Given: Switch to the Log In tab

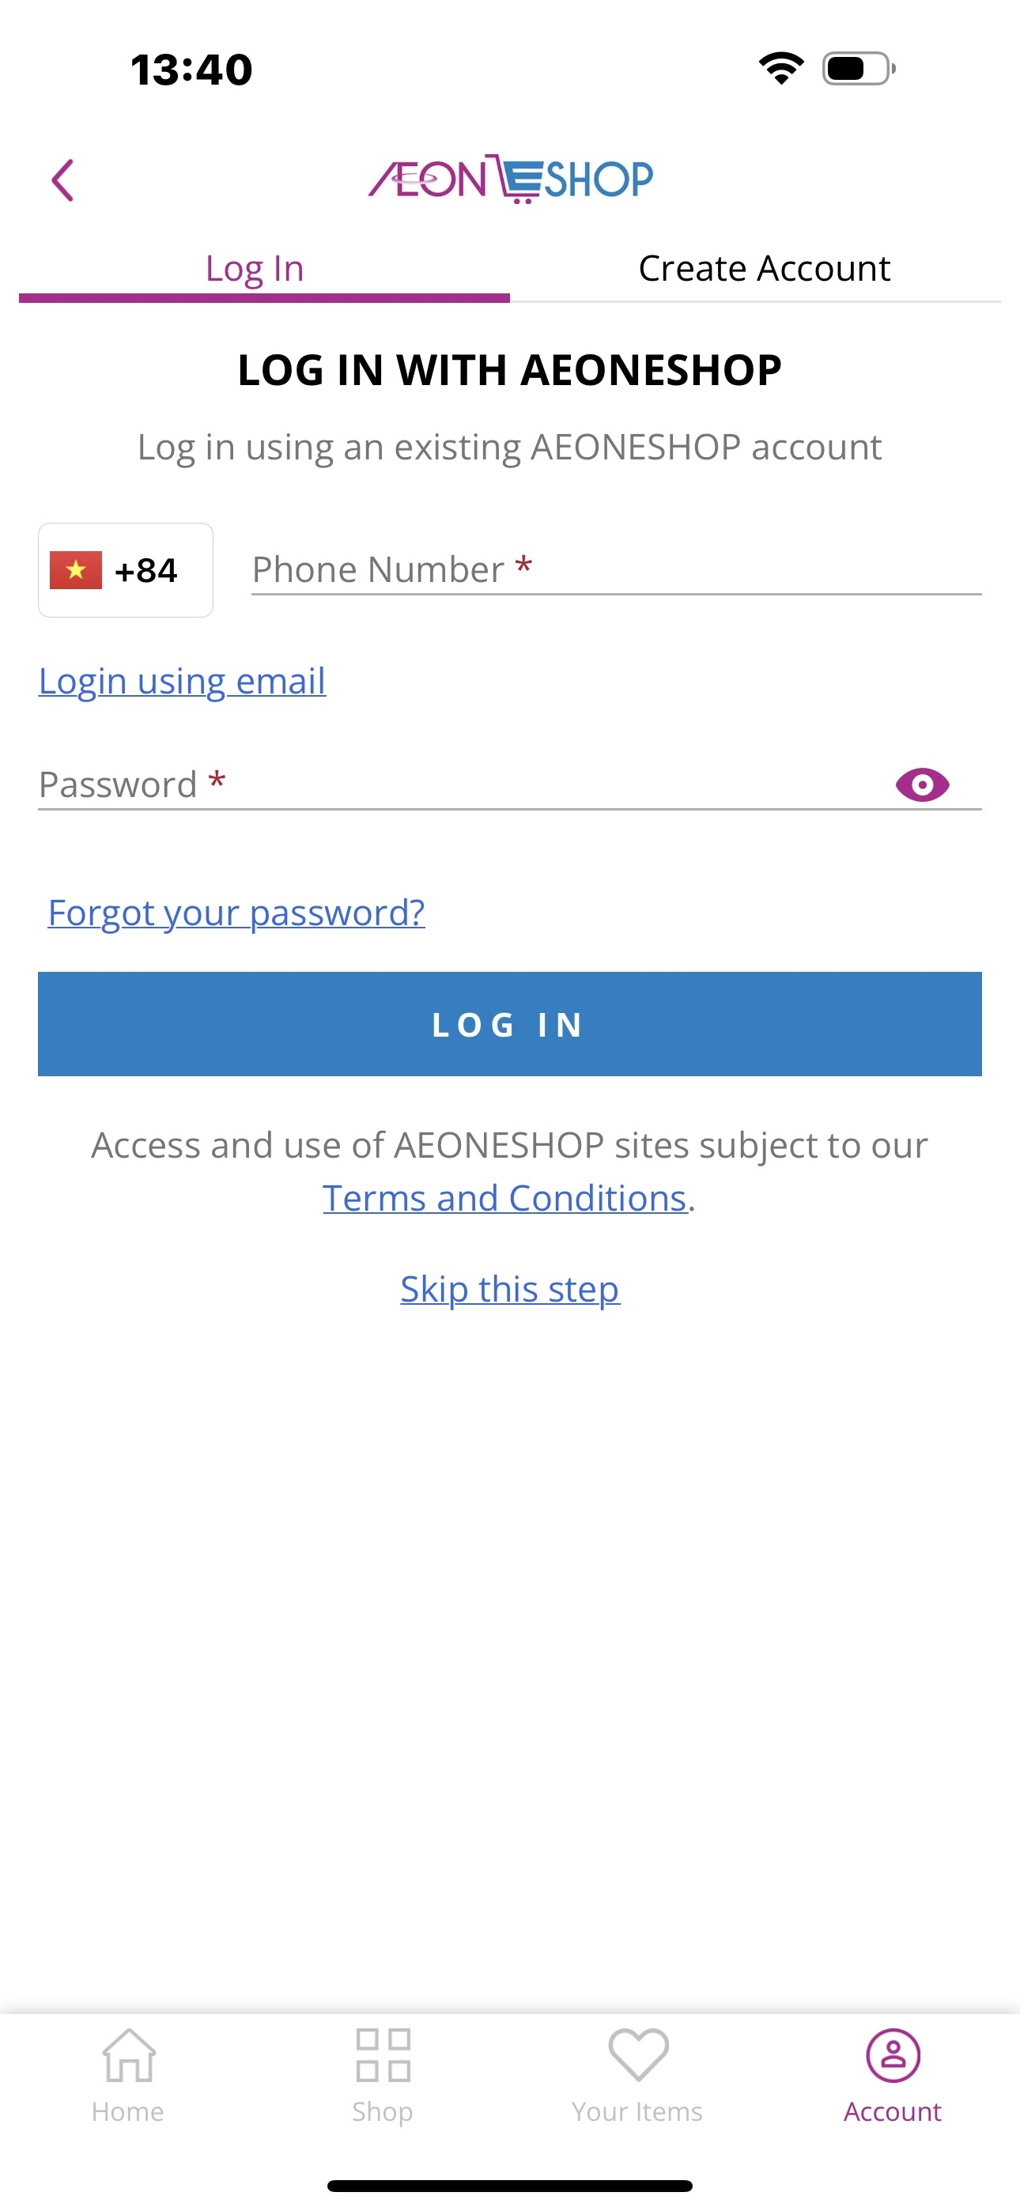Looking at the screenshot, I should (x=255, y=269).
